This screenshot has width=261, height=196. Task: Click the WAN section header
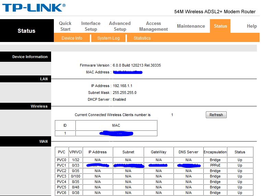click(25, 141)
